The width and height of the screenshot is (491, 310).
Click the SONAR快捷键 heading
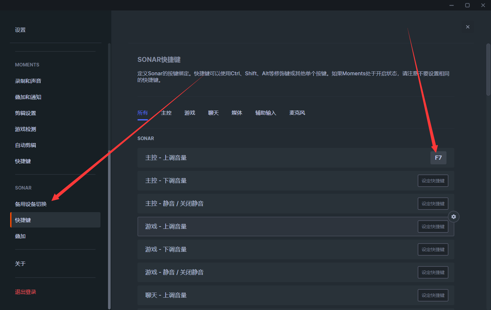pos(159,60)
